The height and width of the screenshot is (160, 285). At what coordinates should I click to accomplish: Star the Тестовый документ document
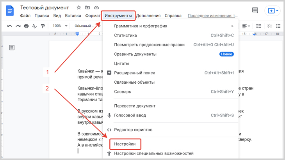(x=79, y=8)
